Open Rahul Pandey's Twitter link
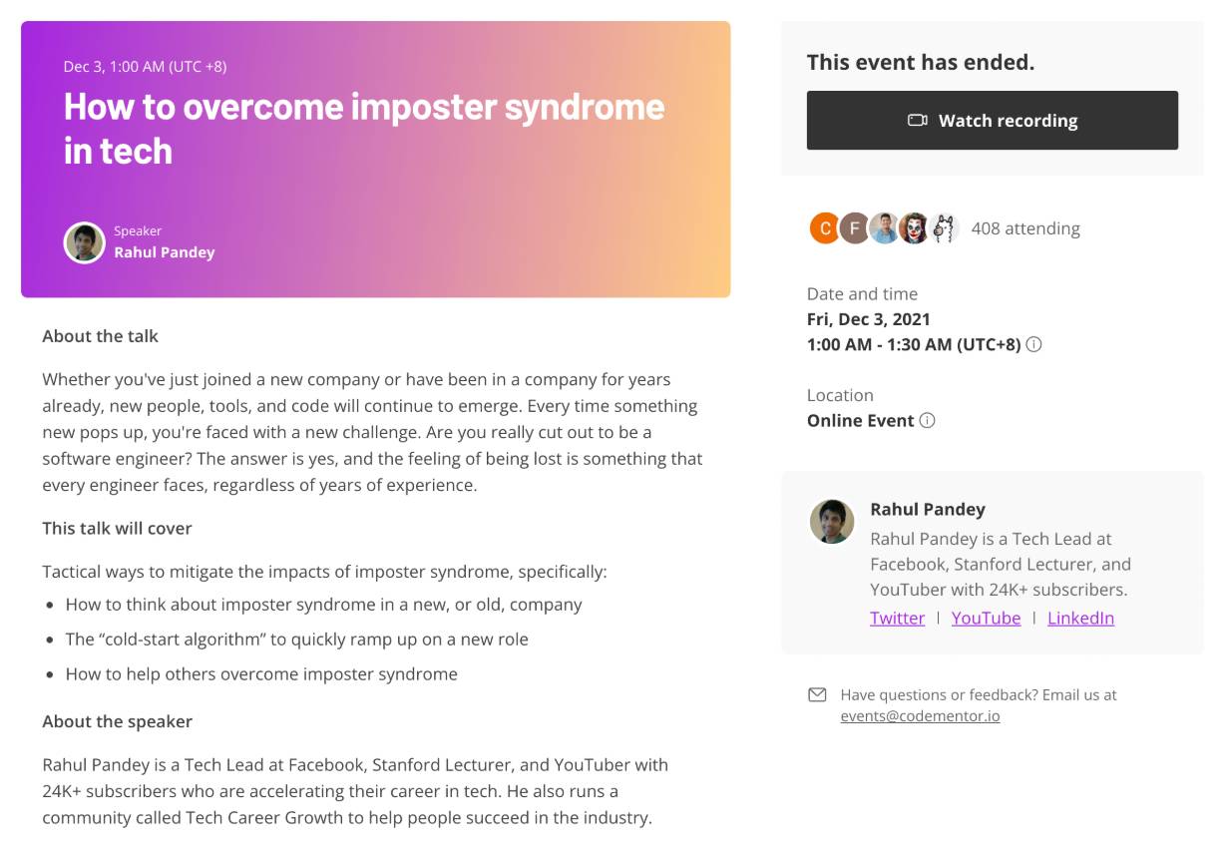Viewport: 1226px width, 850px height. click(x=897, y=618)
